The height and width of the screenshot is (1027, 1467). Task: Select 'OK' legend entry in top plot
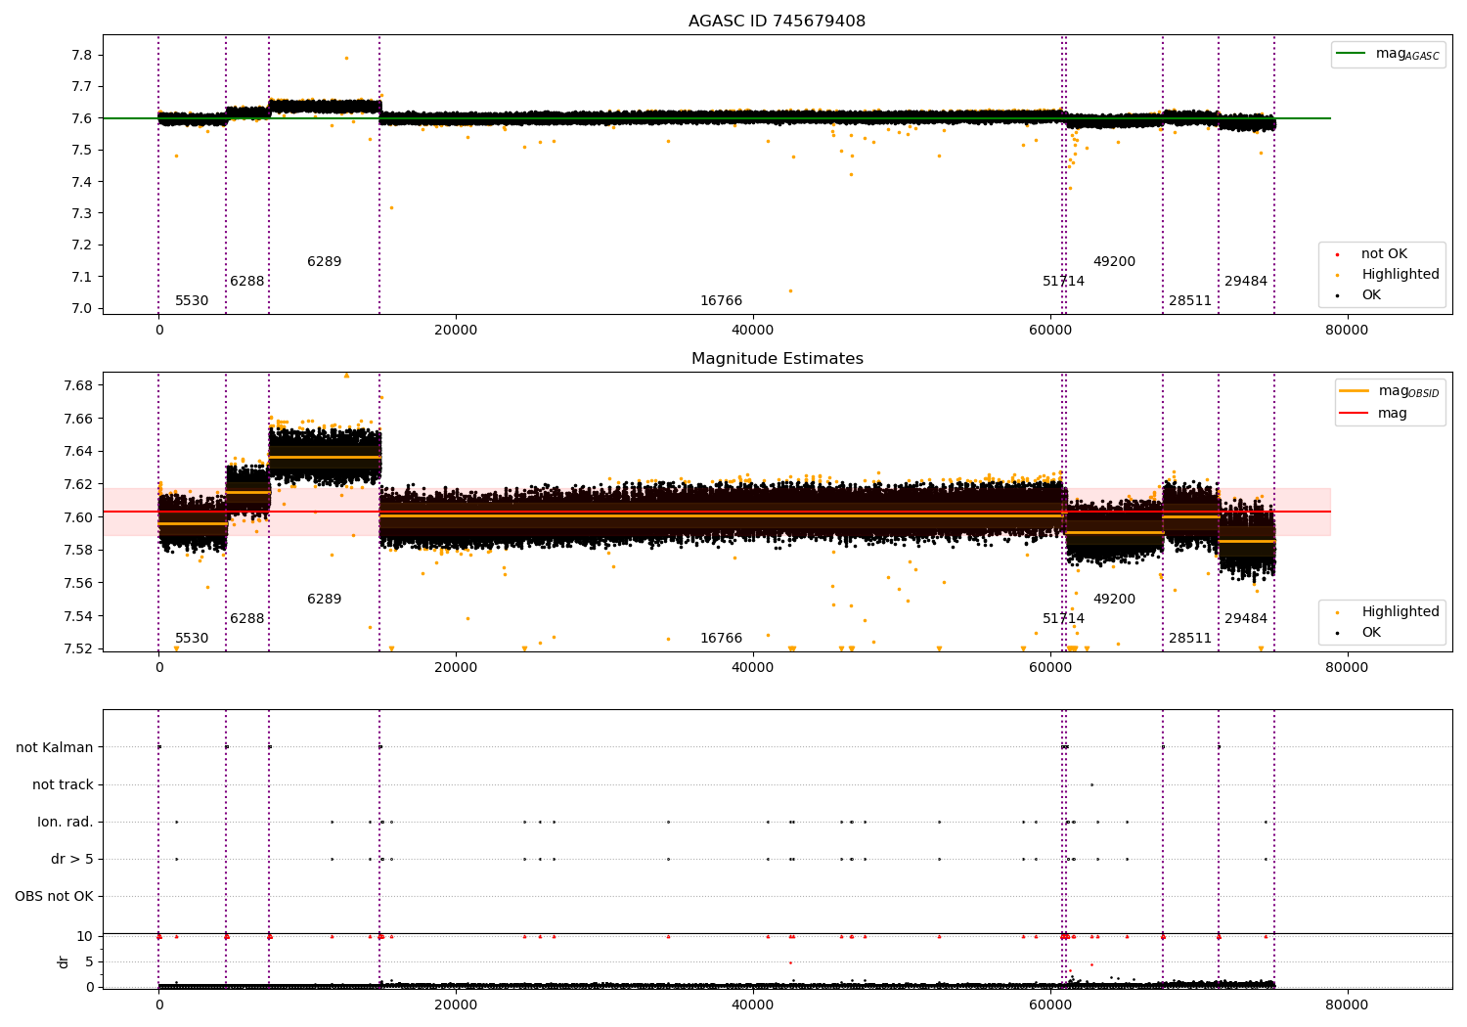point(1371,295)
